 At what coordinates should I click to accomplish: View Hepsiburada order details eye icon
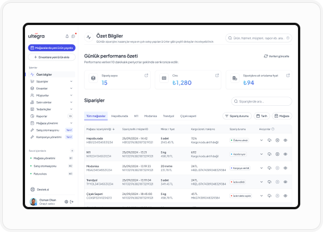click(x=285, y=140)
